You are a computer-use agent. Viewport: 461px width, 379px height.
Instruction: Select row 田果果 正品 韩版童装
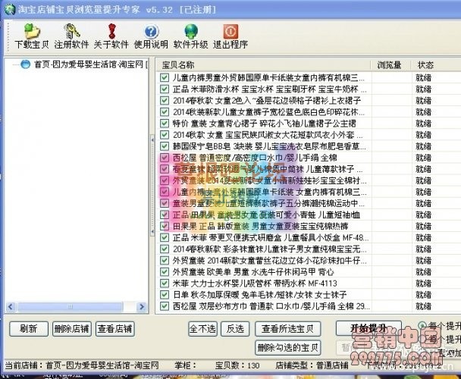click(309, 226)
